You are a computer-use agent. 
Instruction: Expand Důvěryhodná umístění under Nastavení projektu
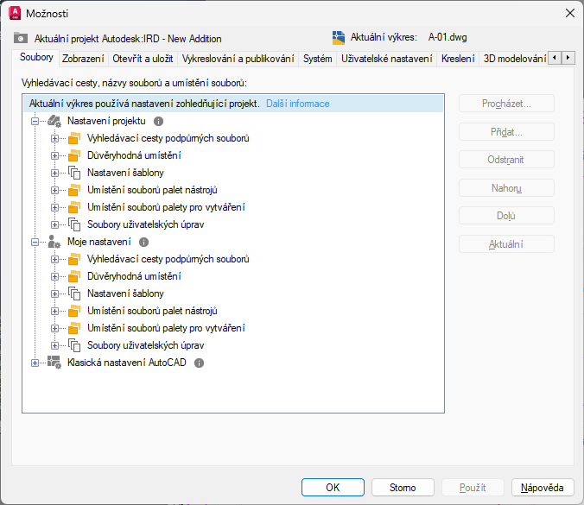[x=54, y=155]
